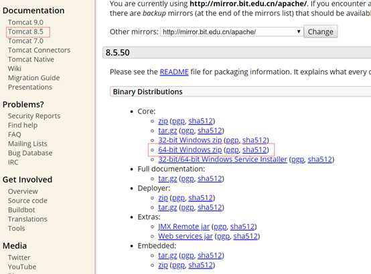This screenshot has height=274, width=371.
Task: Download Deployer zip
Action: click(163, 198)
